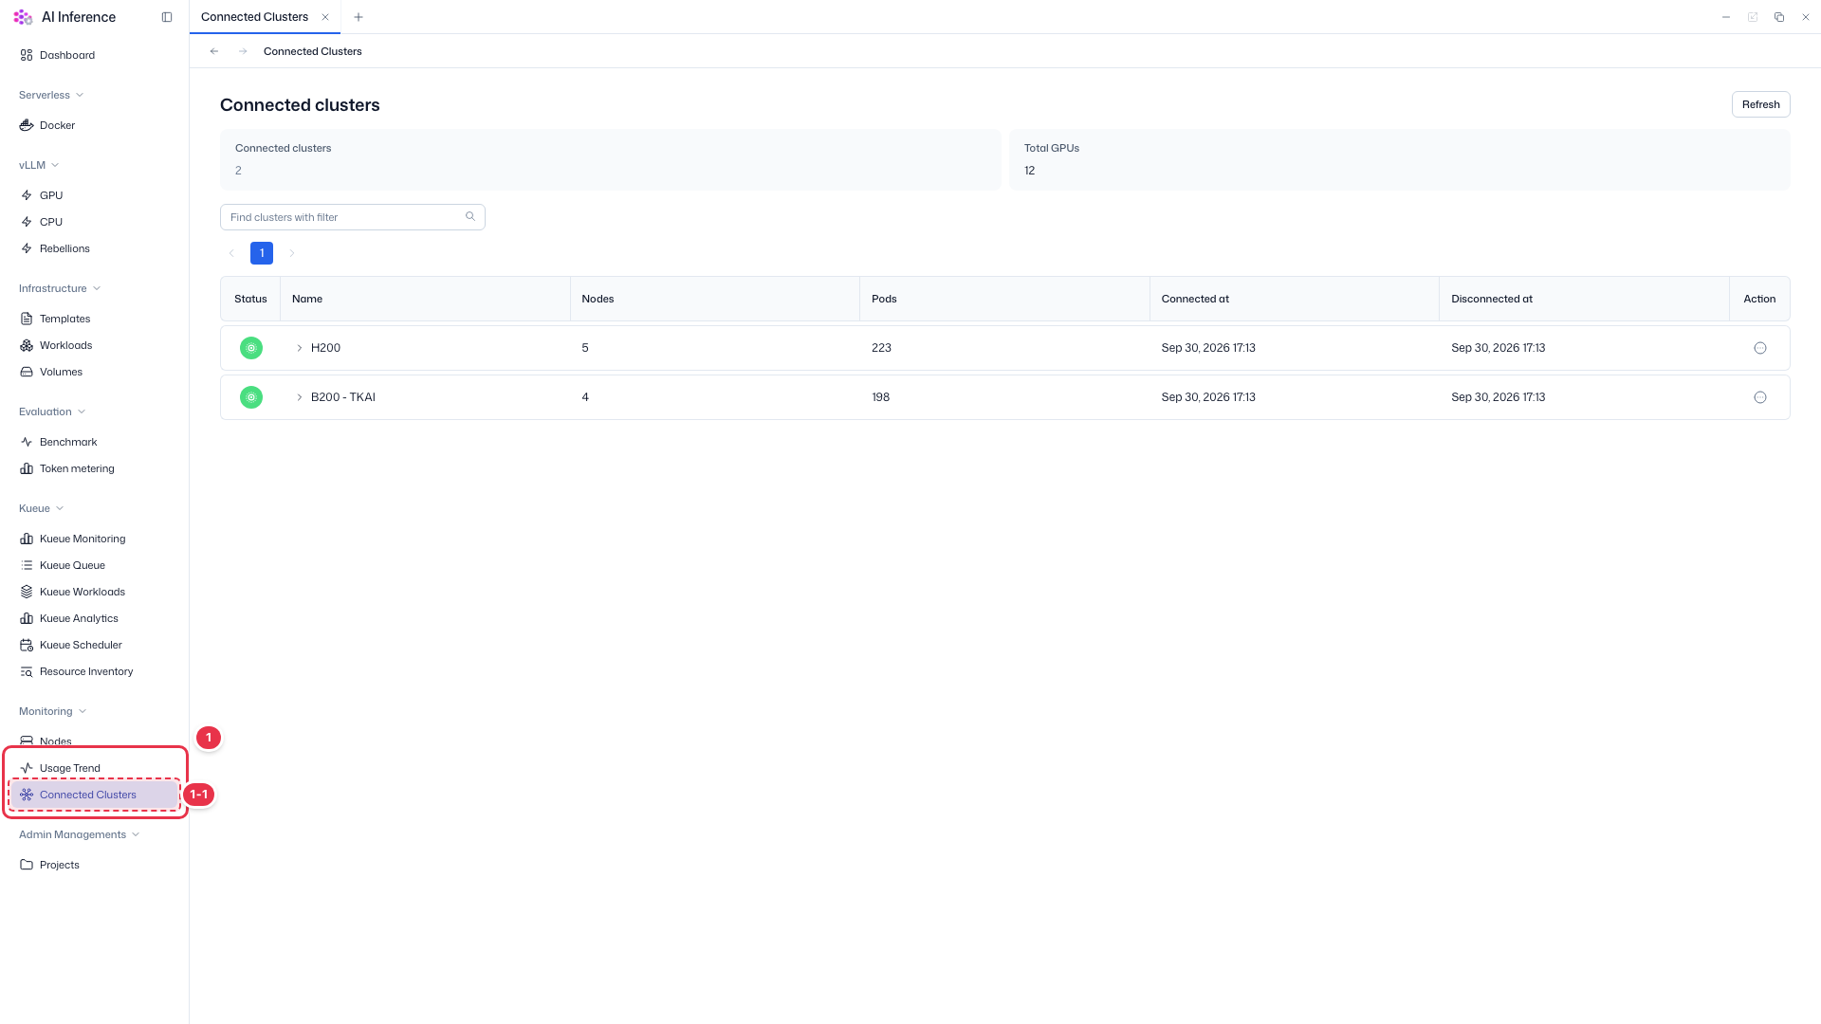This screenshot has width=1821, height=1024.
Task: Collapse the Infrastructure sidebar section
Action: click(x=60, y=288)
